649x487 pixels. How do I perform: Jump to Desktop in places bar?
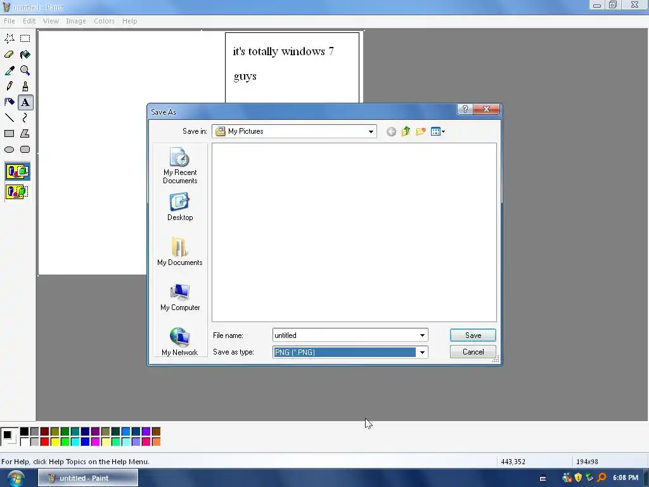(x=180, y=207)
